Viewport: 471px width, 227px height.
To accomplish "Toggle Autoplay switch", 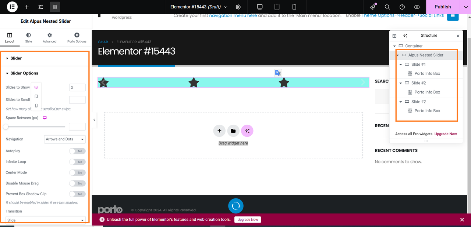I will point(77,151).
